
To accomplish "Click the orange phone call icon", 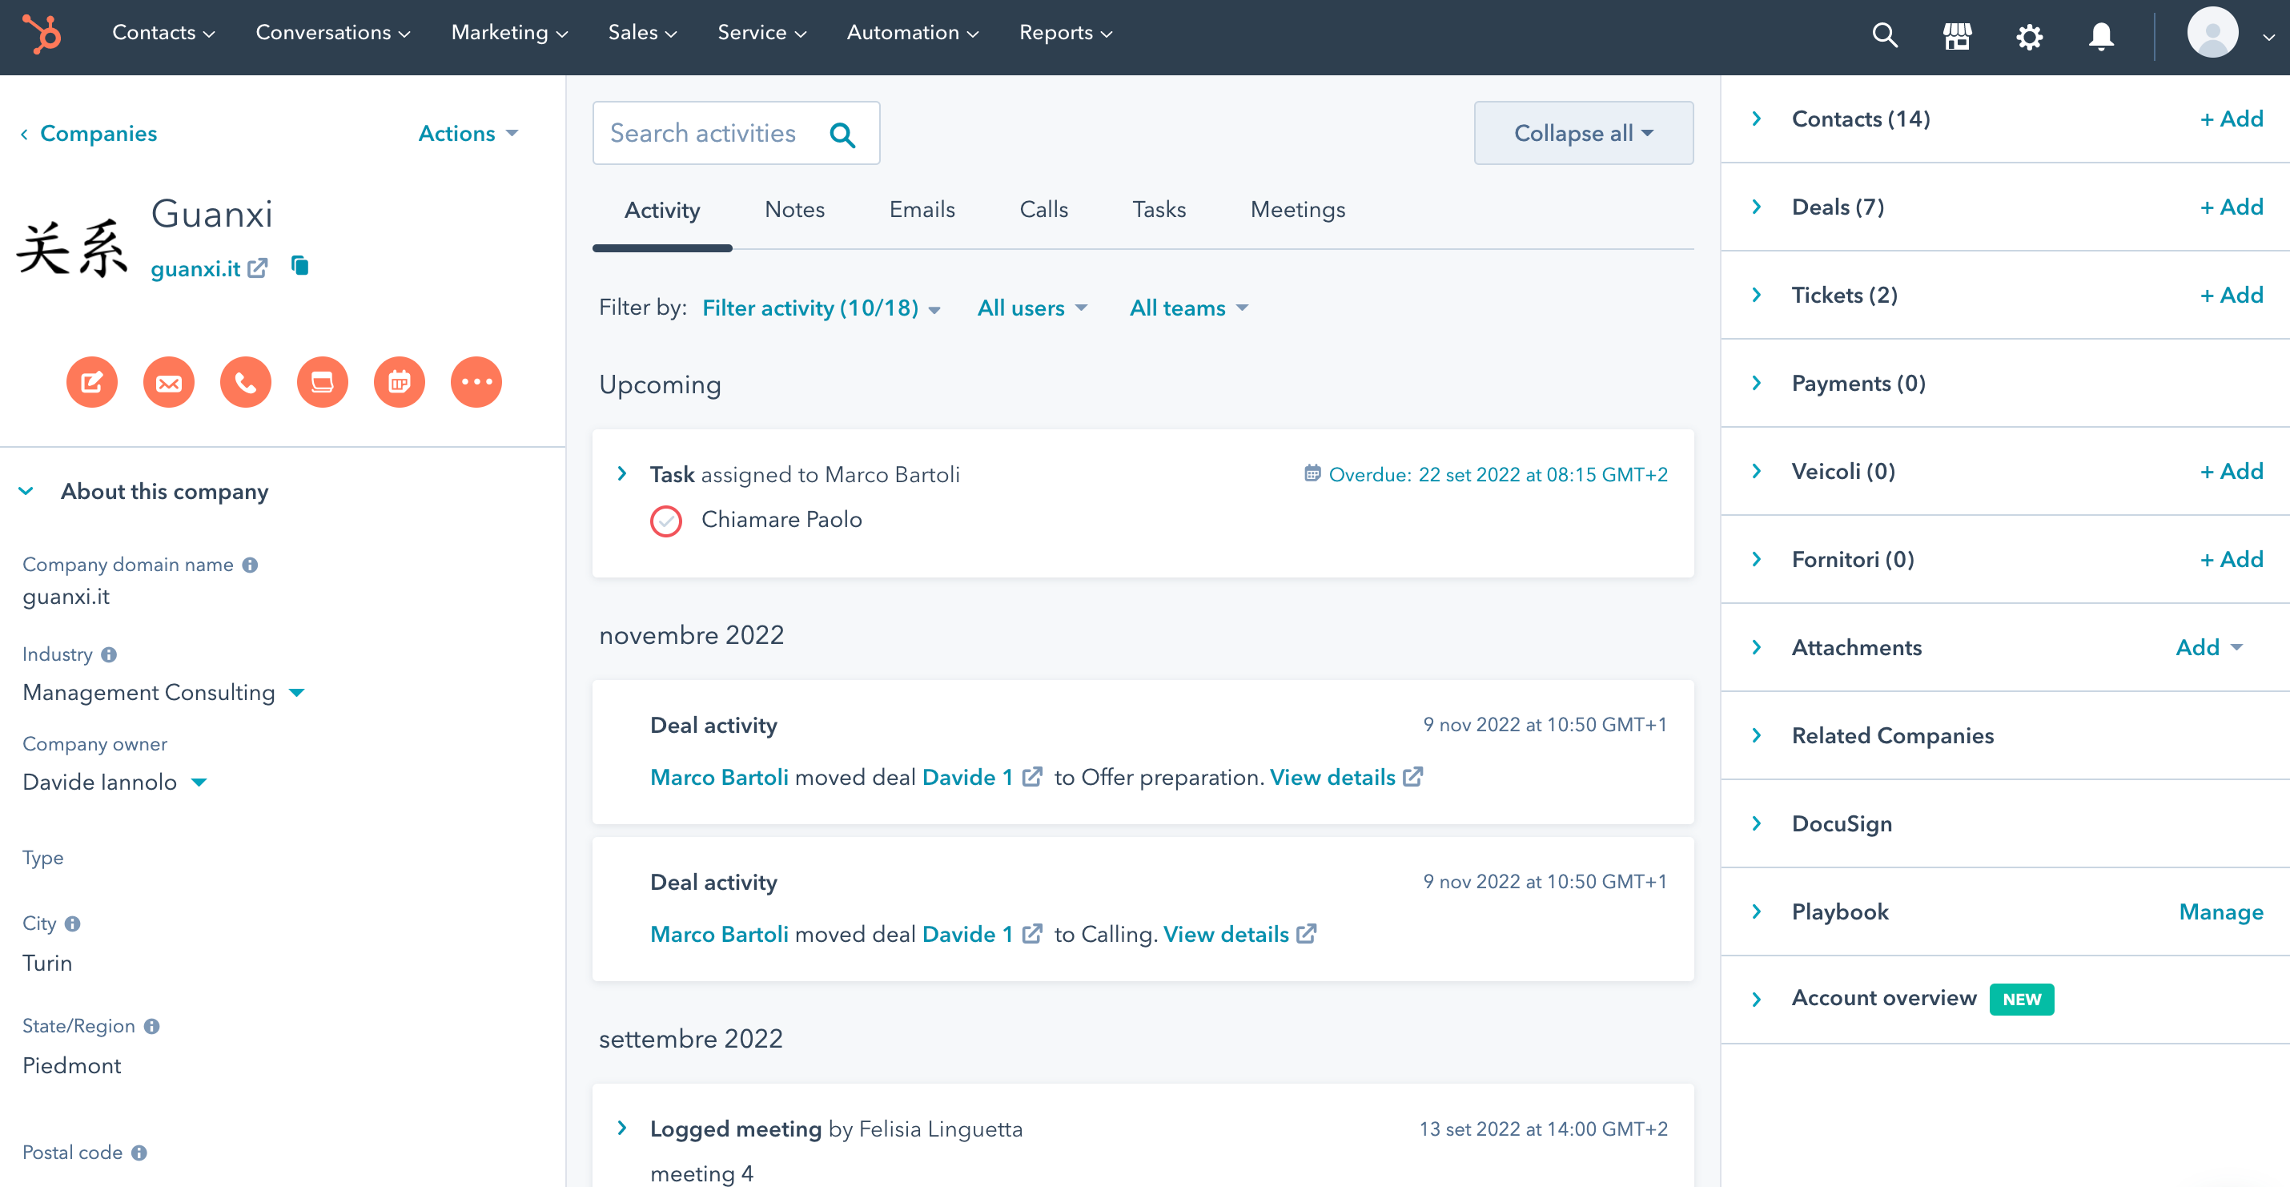I will [x=245, y=382].
